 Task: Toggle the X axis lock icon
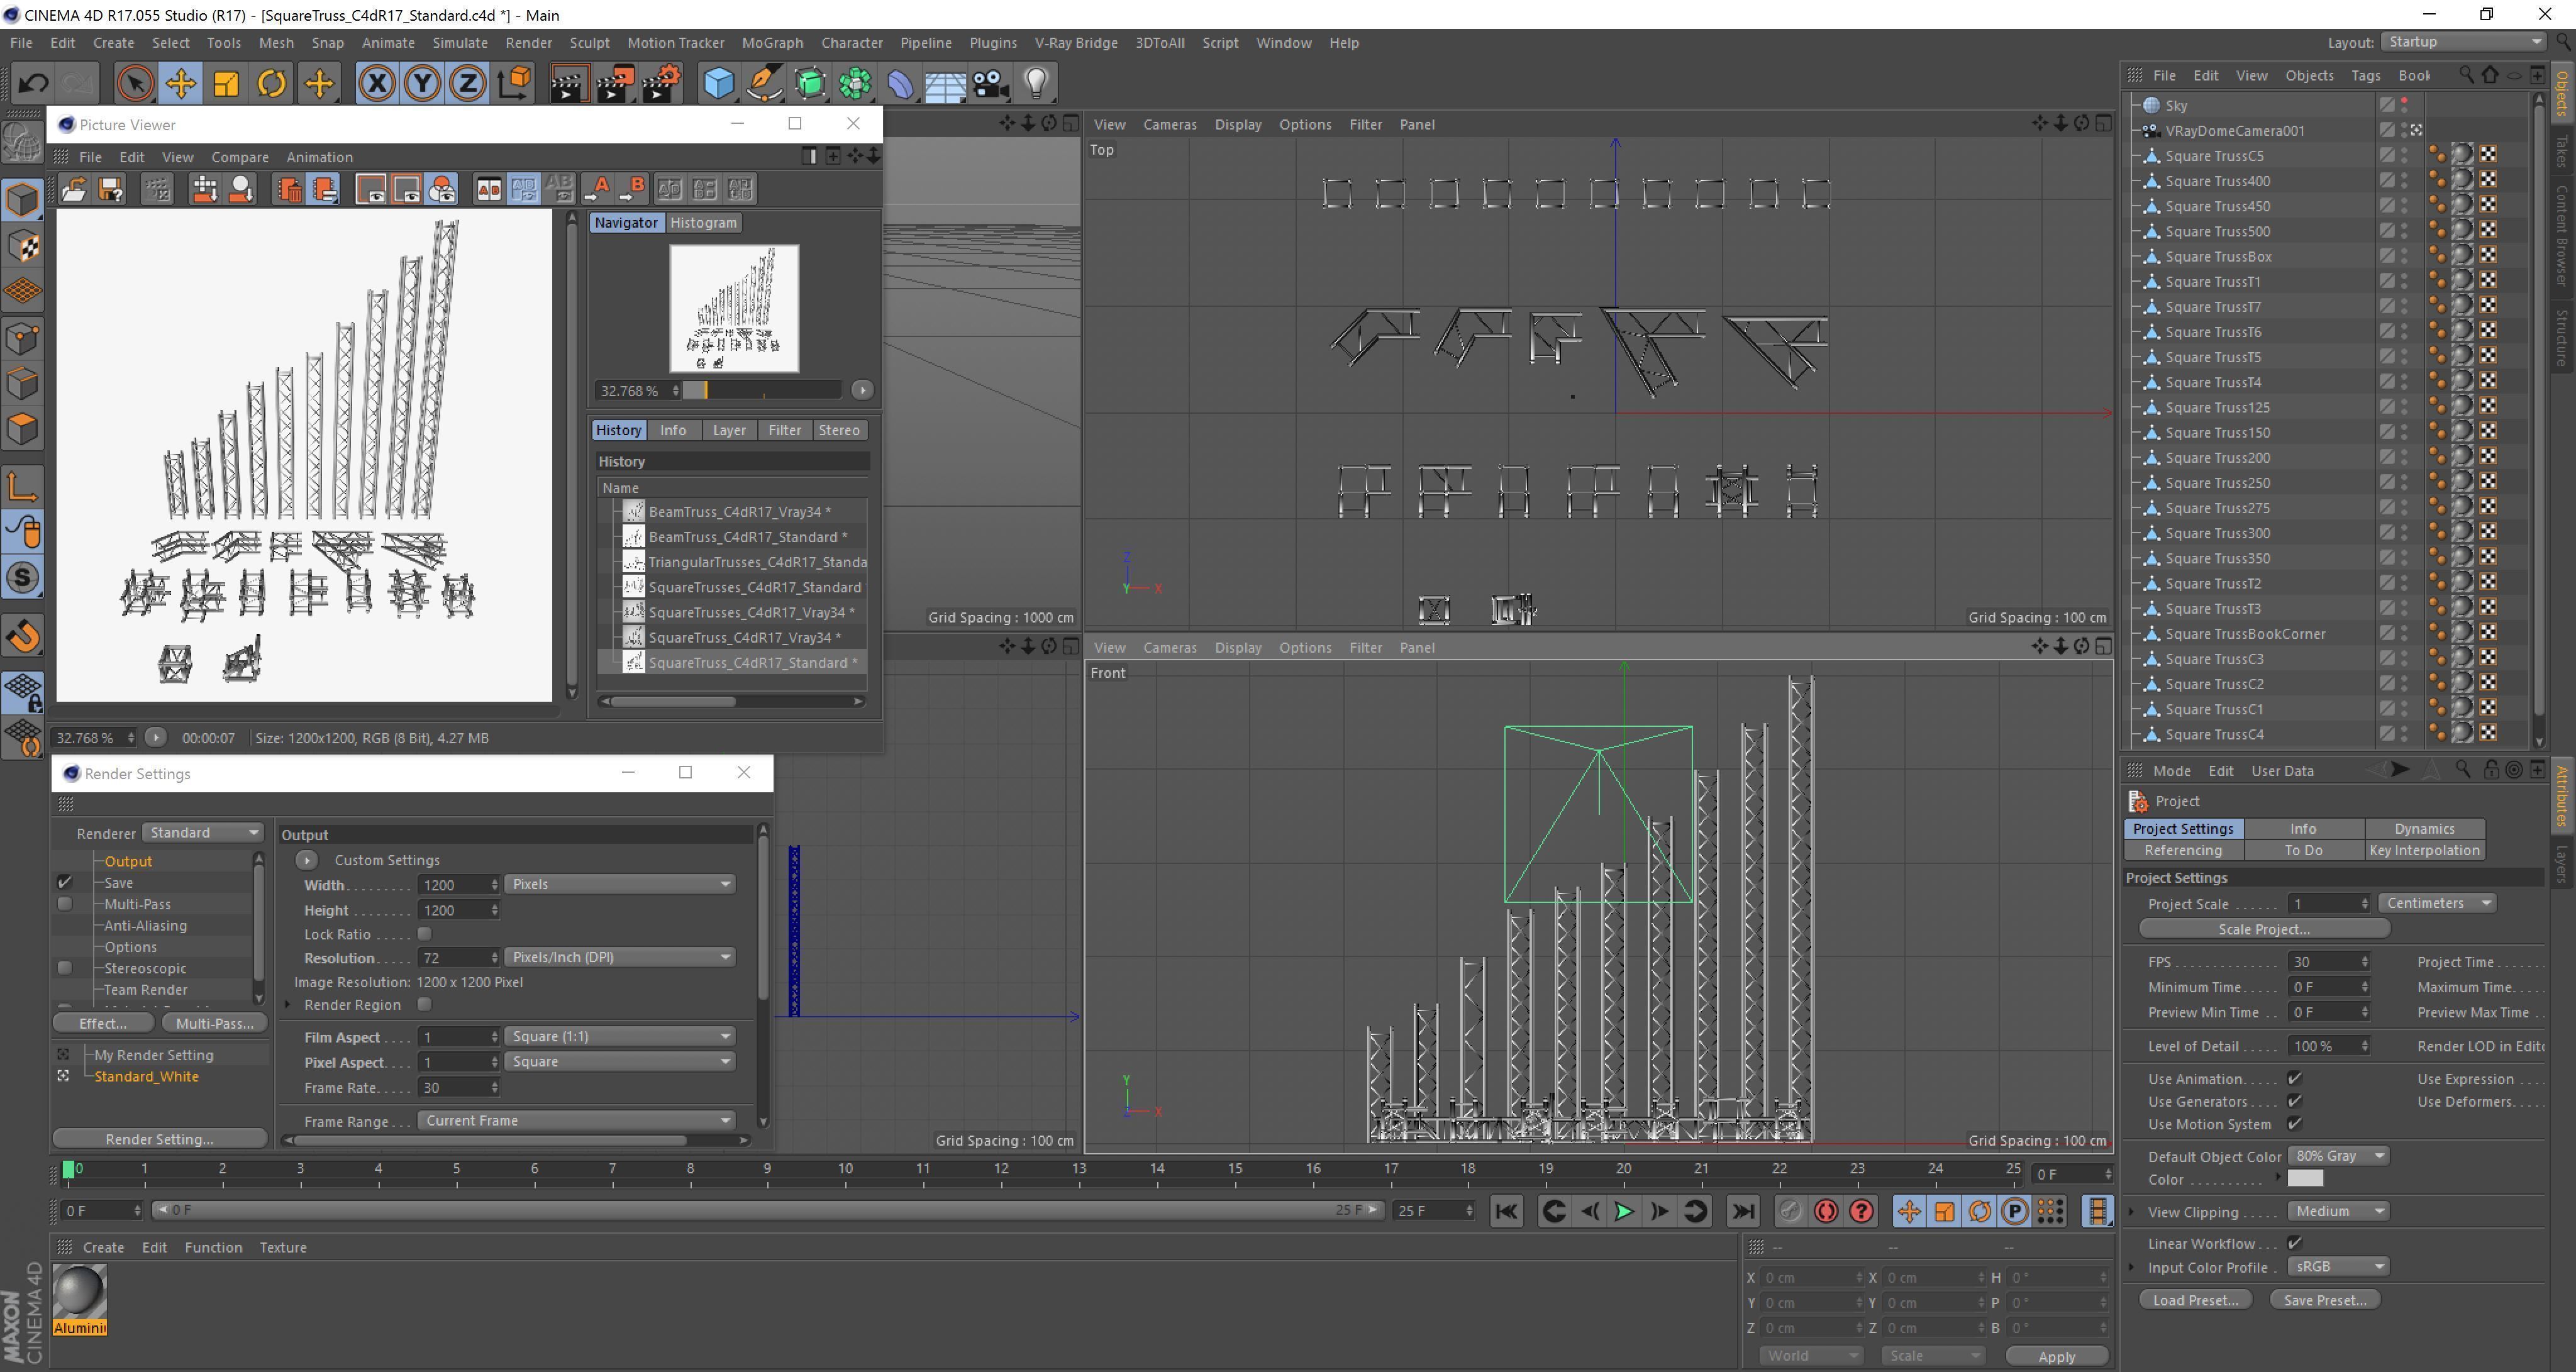click(377, 83)
